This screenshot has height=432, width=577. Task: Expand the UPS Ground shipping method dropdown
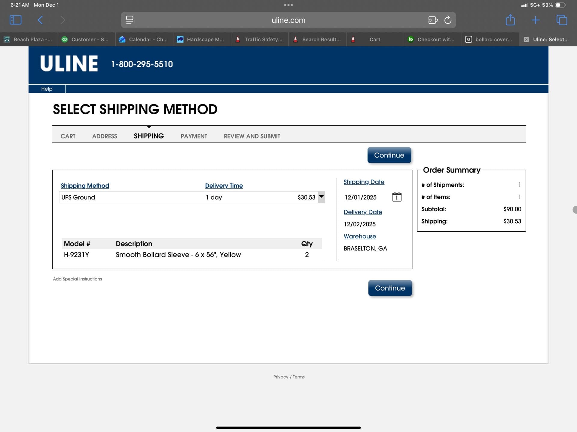321,197
